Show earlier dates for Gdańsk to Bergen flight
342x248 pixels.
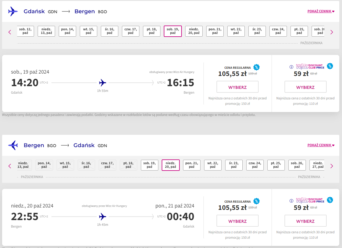coord(10,32)
